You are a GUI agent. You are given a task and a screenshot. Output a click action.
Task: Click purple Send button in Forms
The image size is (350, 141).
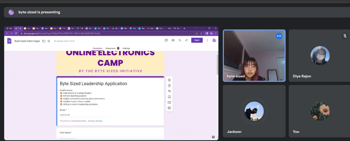click(x=197, y=40)
